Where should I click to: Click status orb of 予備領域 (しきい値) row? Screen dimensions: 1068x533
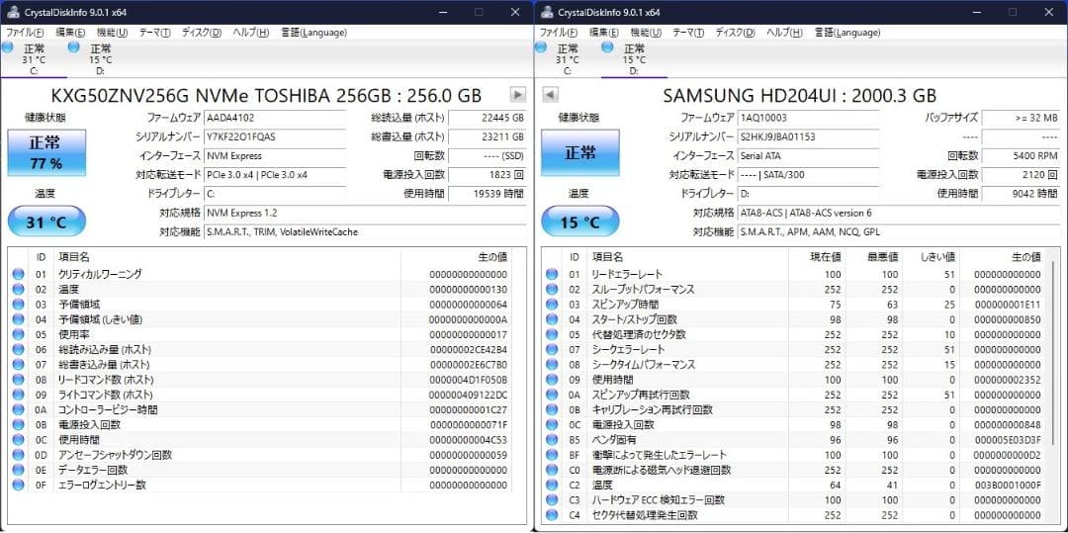tap(18, 319)
